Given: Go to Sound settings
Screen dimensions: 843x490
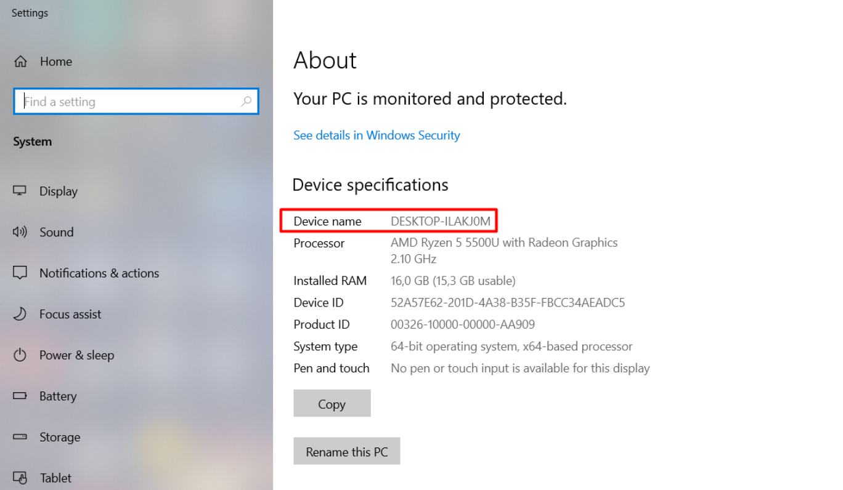Looking at the screenshot, I should (x=57, y=232).
